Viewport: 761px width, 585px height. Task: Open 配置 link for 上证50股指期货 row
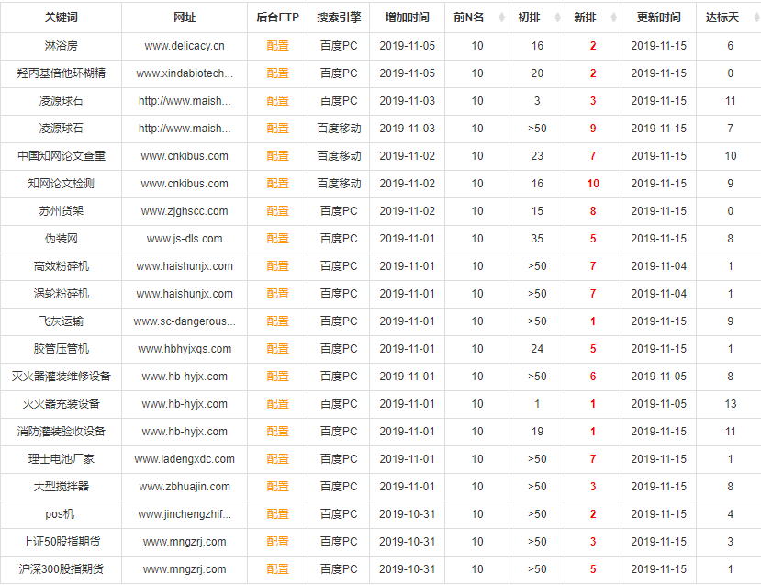(277, 542)
